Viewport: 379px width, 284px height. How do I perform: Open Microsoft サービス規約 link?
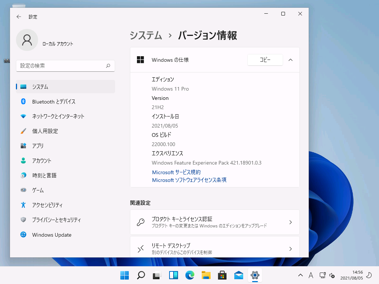[x=176, y=172]
